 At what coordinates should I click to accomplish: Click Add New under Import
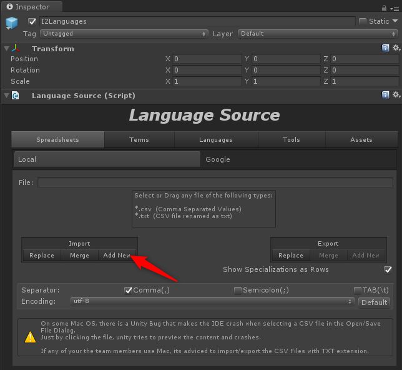[x=117, y=255]
